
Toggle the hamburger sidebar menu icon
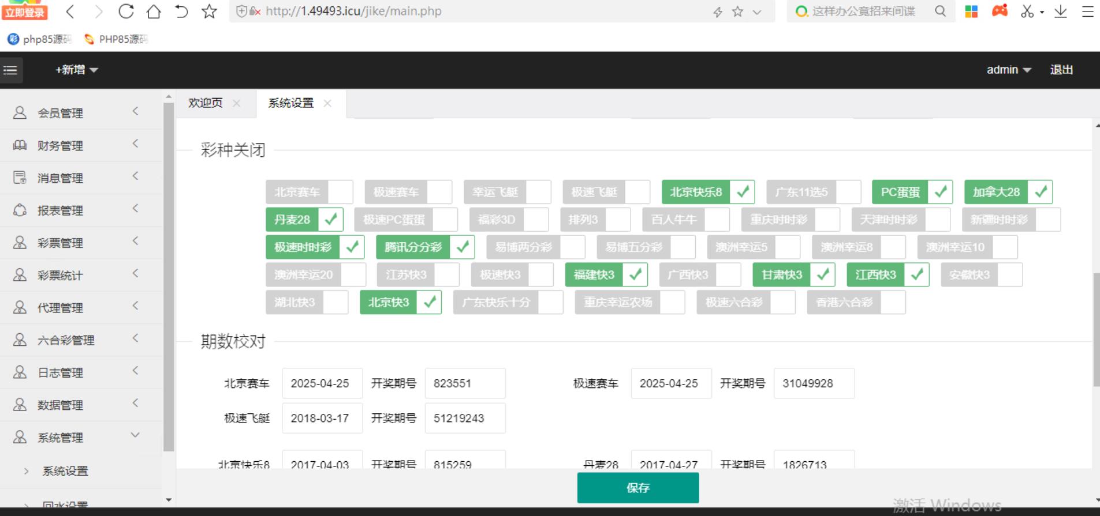pos(11,70)
